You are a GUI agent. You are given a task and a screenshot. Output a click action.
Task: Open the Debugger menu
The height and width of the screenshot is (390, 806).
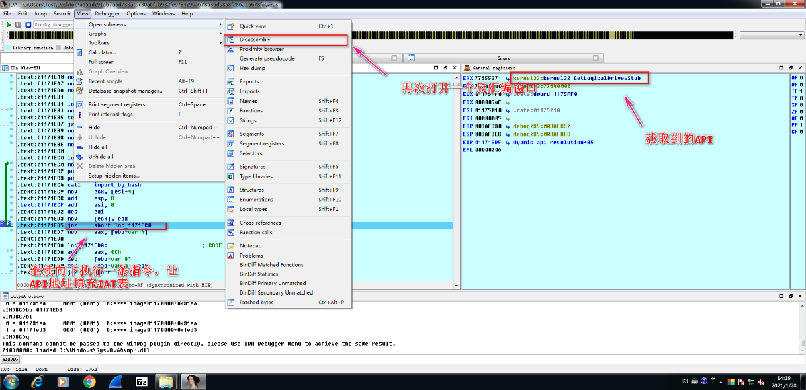pos(107,13)
